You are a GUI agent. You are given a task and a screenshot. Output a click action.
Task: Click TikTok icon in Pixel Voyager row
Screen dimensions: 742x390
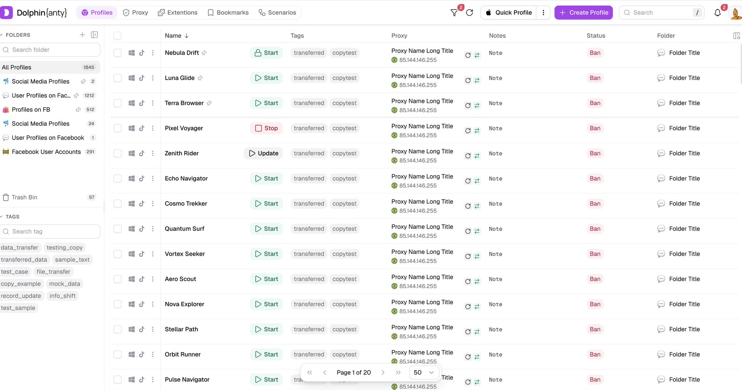pyautogui.click(x=142, y=128)
